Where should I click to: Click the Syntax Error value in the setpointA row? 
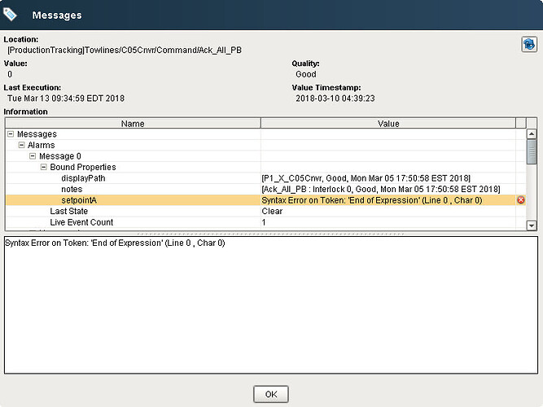[371, 200]
